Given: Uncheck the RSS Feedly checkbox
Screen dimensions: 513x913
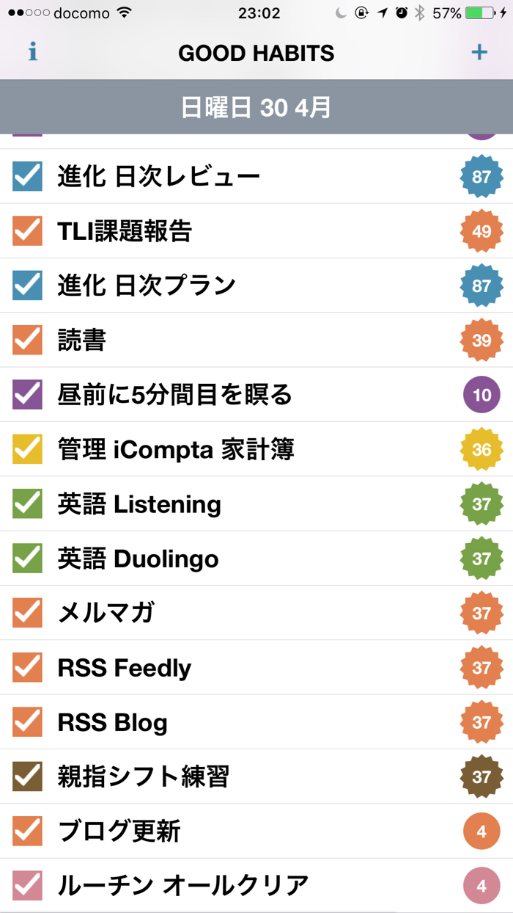Looking at the screenshot, I should [x=28, y=667].
